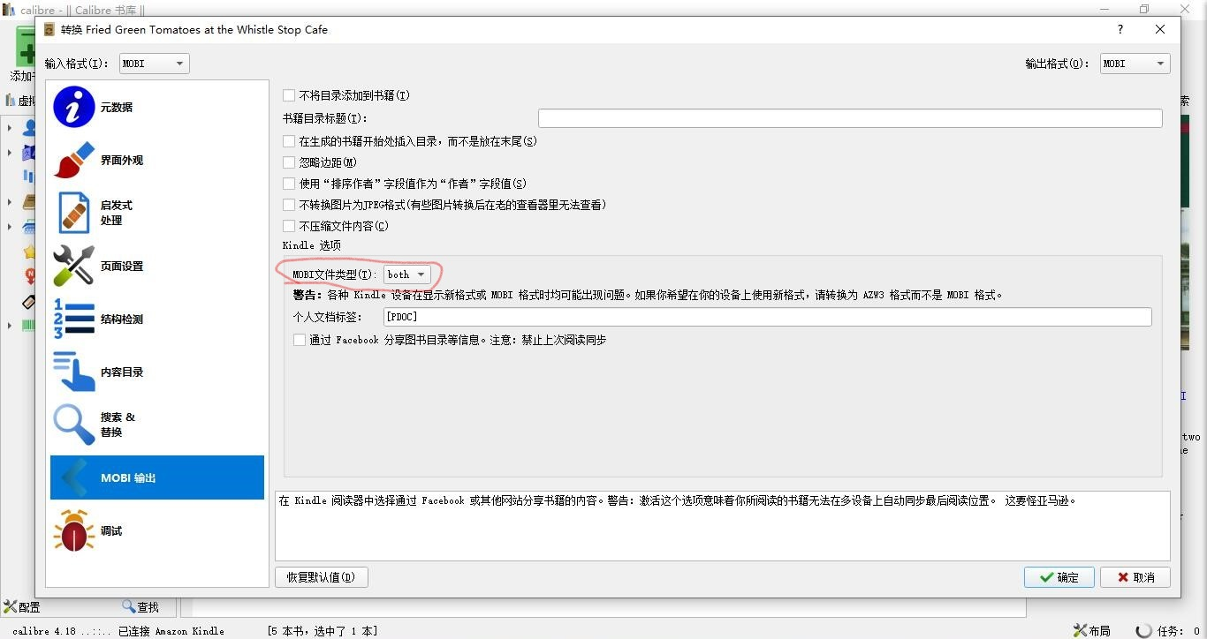The image size is (1207, 639).
Task: Click the 取消 cancel button
Action: (1135, 577)
